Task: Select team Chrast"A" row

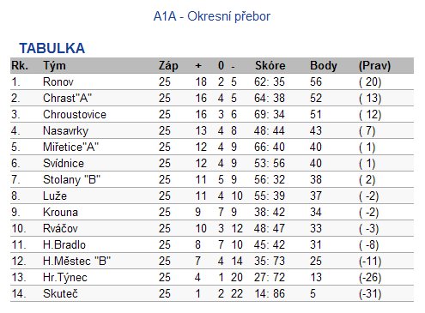Action: pyautogui.click(x=212, y=98)
